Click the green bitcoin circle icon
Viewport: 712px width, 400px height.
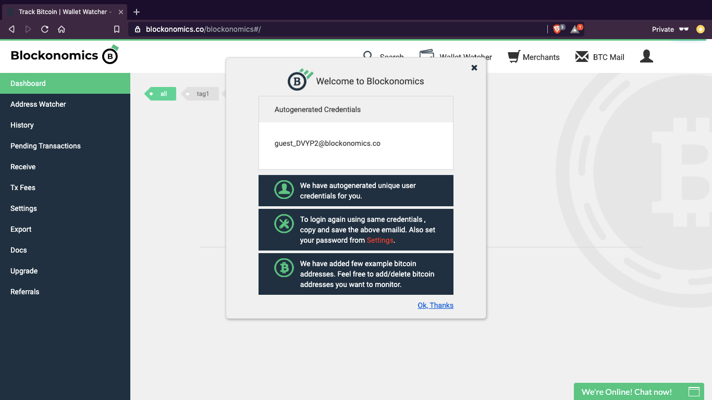pyautogui.click(x=284, y=268)
